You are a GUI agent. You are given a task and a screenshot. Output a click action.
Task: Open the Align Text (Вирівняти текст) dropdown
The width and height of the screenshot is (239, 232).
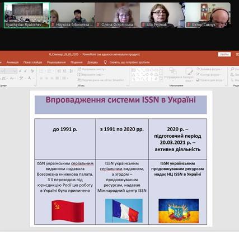[x=91, y=75]
